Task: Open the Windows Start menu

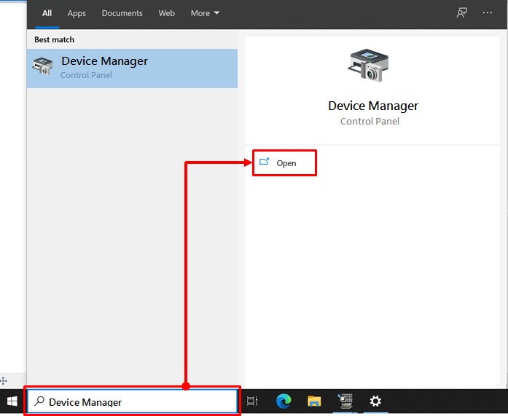Action: point(12,401)
